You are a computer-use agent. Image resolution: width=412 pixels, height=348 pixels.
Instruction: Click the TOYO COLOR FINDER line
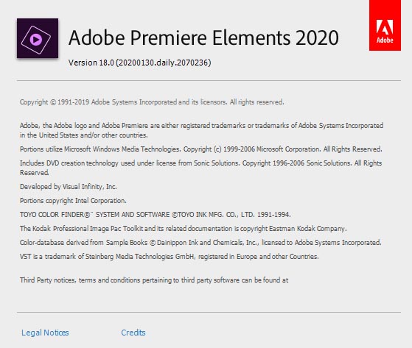coord(156,215)
